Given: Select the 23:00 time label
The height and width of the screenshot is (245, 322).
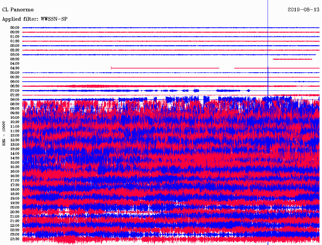Looking at the screenshot, I should pyautogui.click(x=15, y=235).
